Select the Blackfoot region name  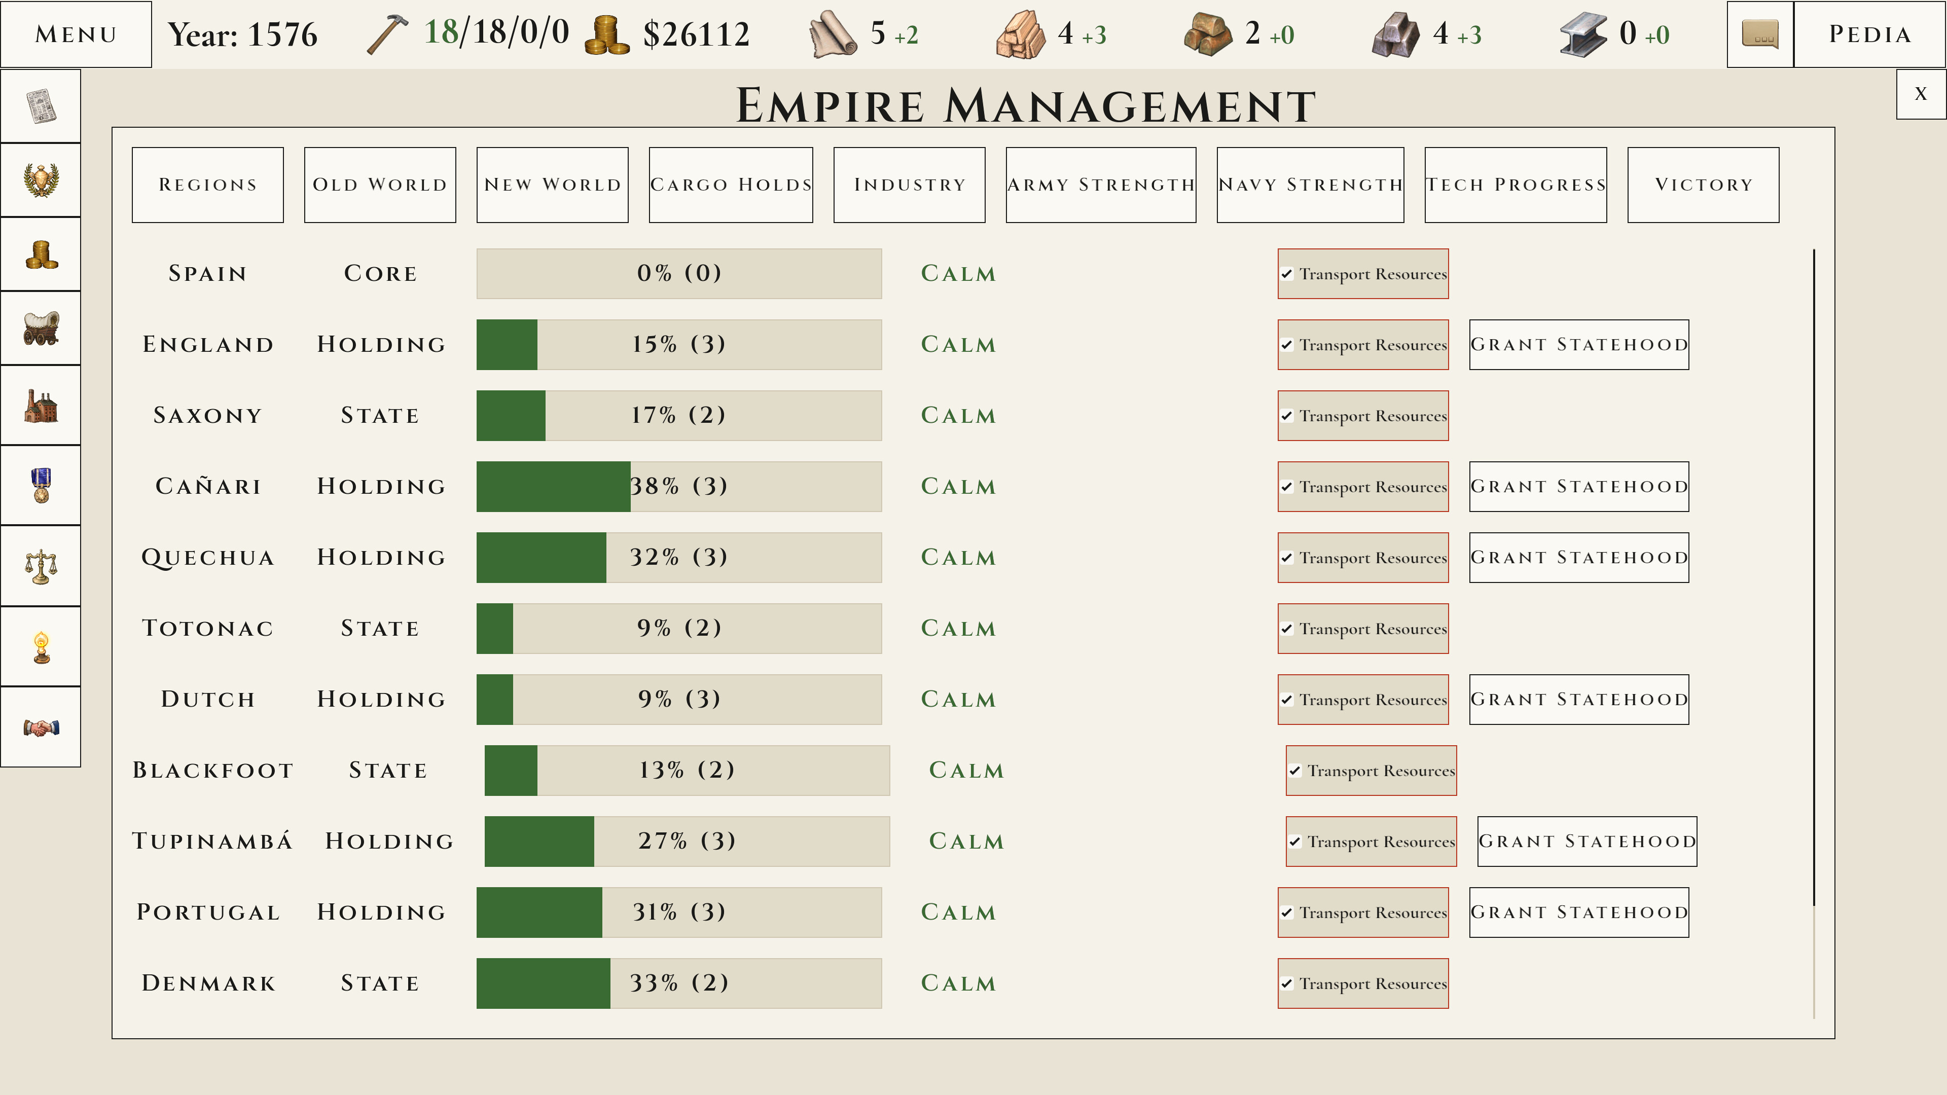click(213, 771)
